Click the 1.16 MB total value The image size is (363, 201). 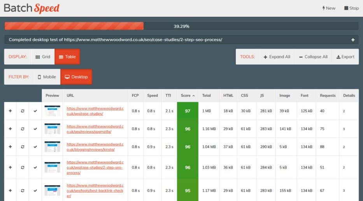point(209,129)
